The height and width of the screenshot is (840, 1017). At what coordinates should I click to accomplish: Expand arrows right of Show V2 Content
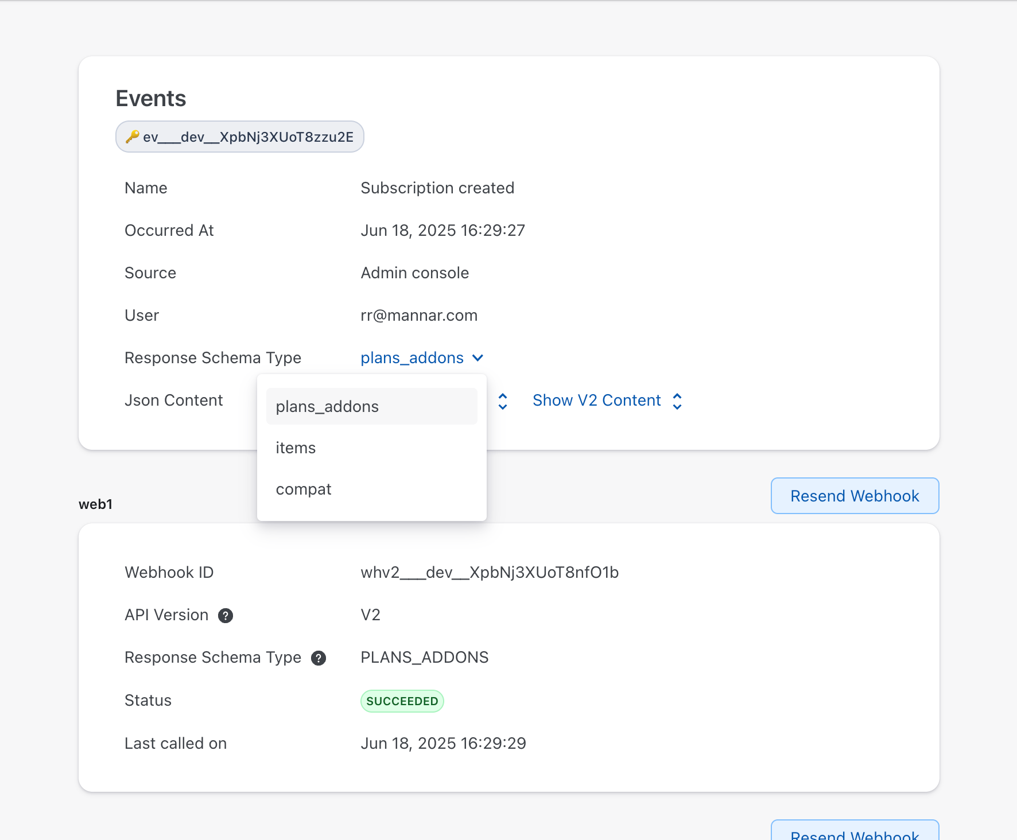pos(677,401)
